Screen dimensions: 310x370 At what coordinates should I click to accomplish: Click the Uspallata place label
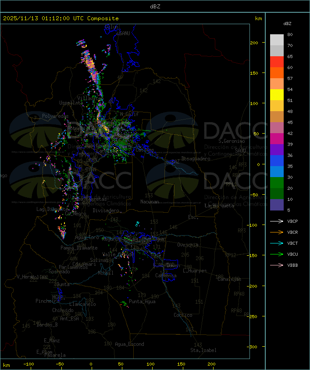(71, 103)
